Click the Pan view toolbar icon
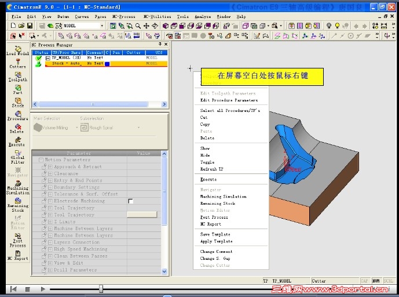Screen dimensions: 399x297 tap(147, 26)
